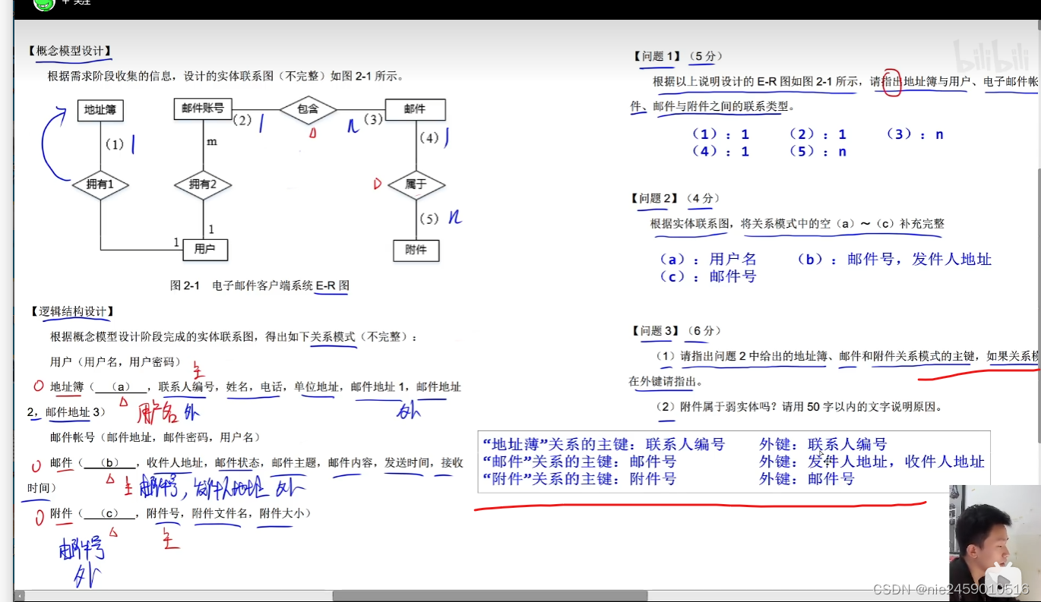
Task: Select the caption 图 2-1 电子邮件客户端系统 E-R 图
Action: [x=260, y=286]
